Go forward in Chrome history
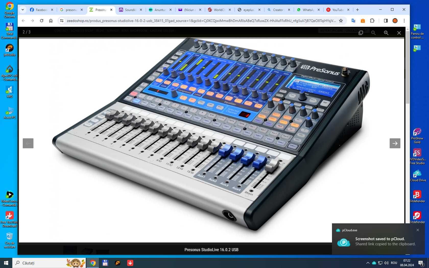Image resolution: width=429 pixels, height=268 pixels. [32, 21]
